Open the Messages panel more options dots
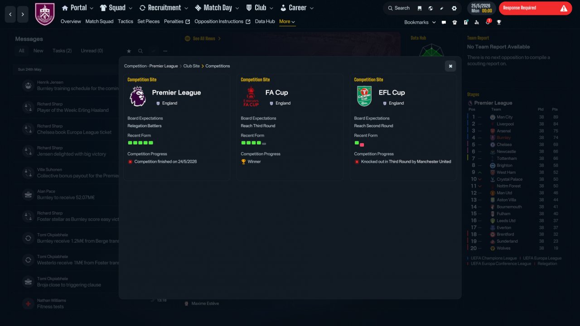 pyautogui.click(x=165, y=51)
